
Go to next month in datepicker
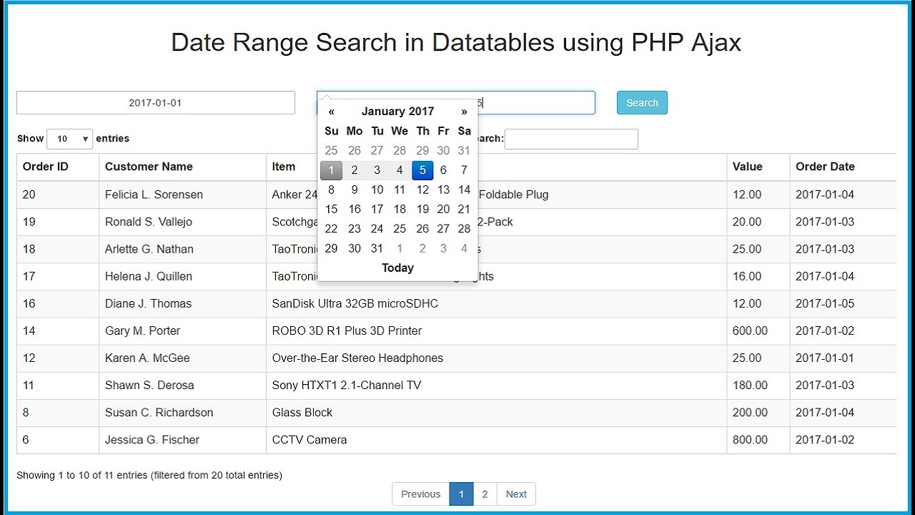coord(464,111)
